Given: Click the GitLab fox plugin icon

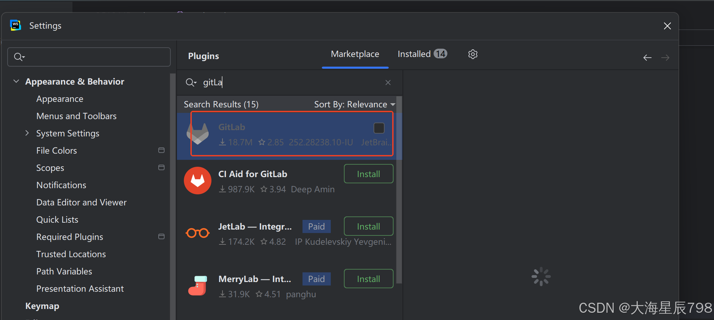Looking at the screenshot, I should tap(198, 134).
